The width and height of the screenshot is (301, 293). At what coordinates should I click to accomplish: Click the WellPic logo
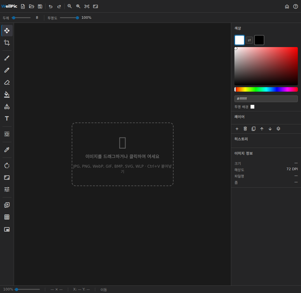pyautogui.click(x=9, y=6)
